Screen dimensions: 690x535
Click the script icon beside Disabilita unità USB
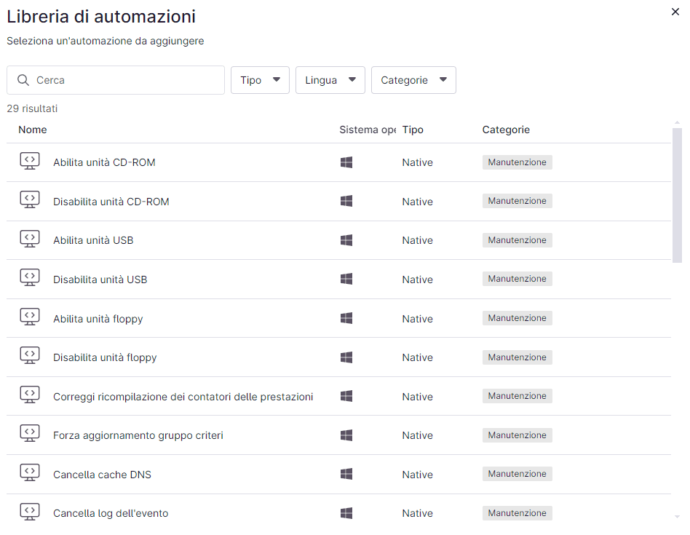tap(29, 279)
